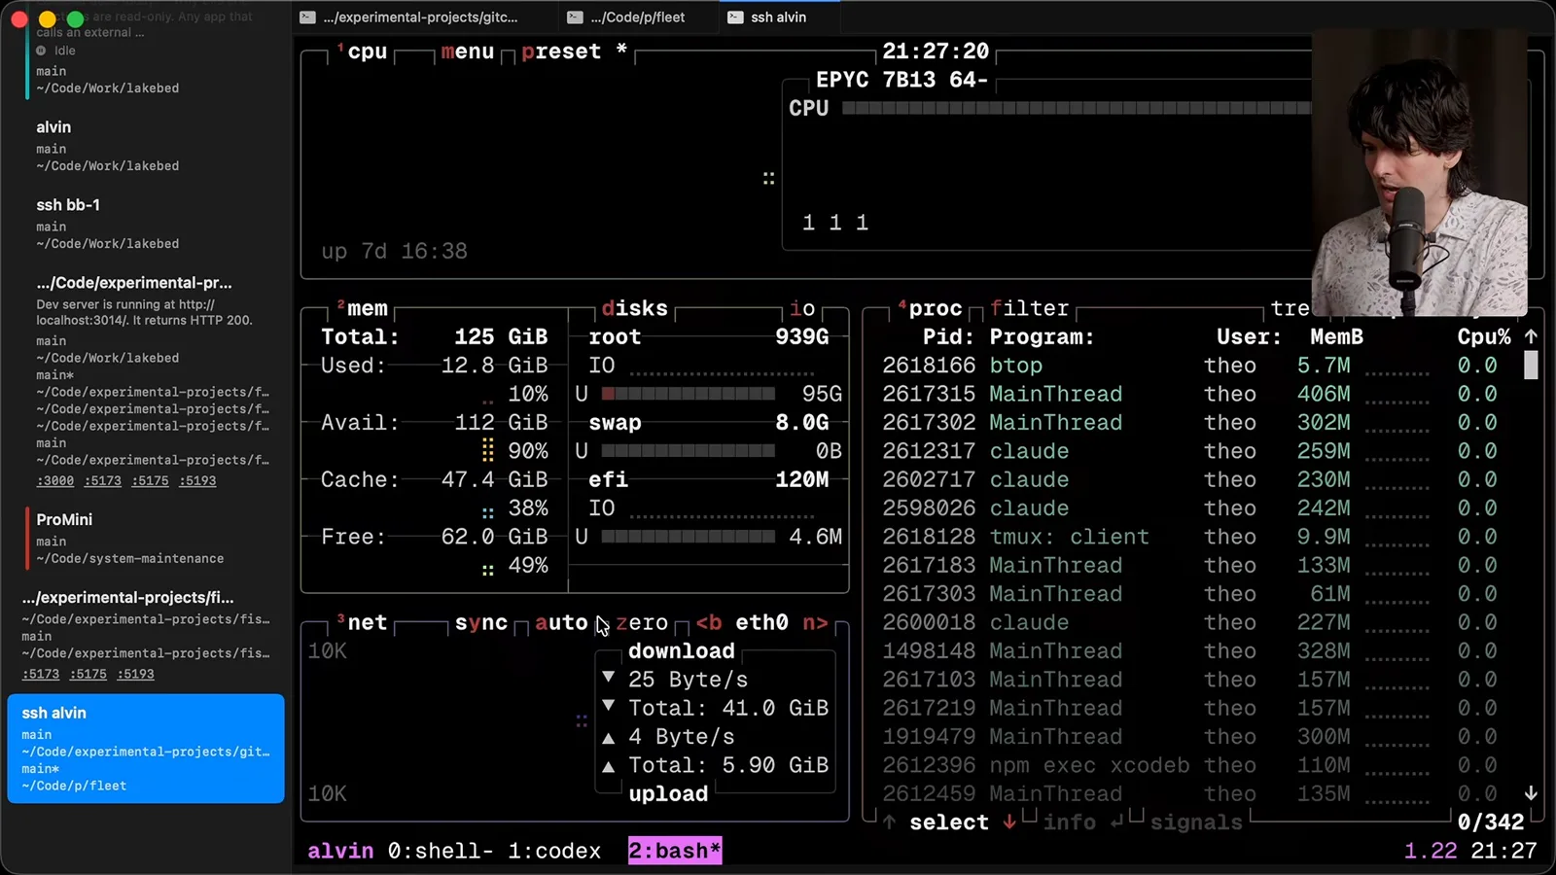The image size is (1556, 875).
Task: Click the green macOS window zoom button
Action: coord(75,18)
